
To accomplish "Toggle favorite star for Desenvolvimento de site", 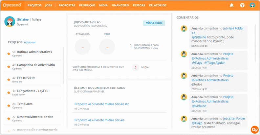I will pos(9,119).
